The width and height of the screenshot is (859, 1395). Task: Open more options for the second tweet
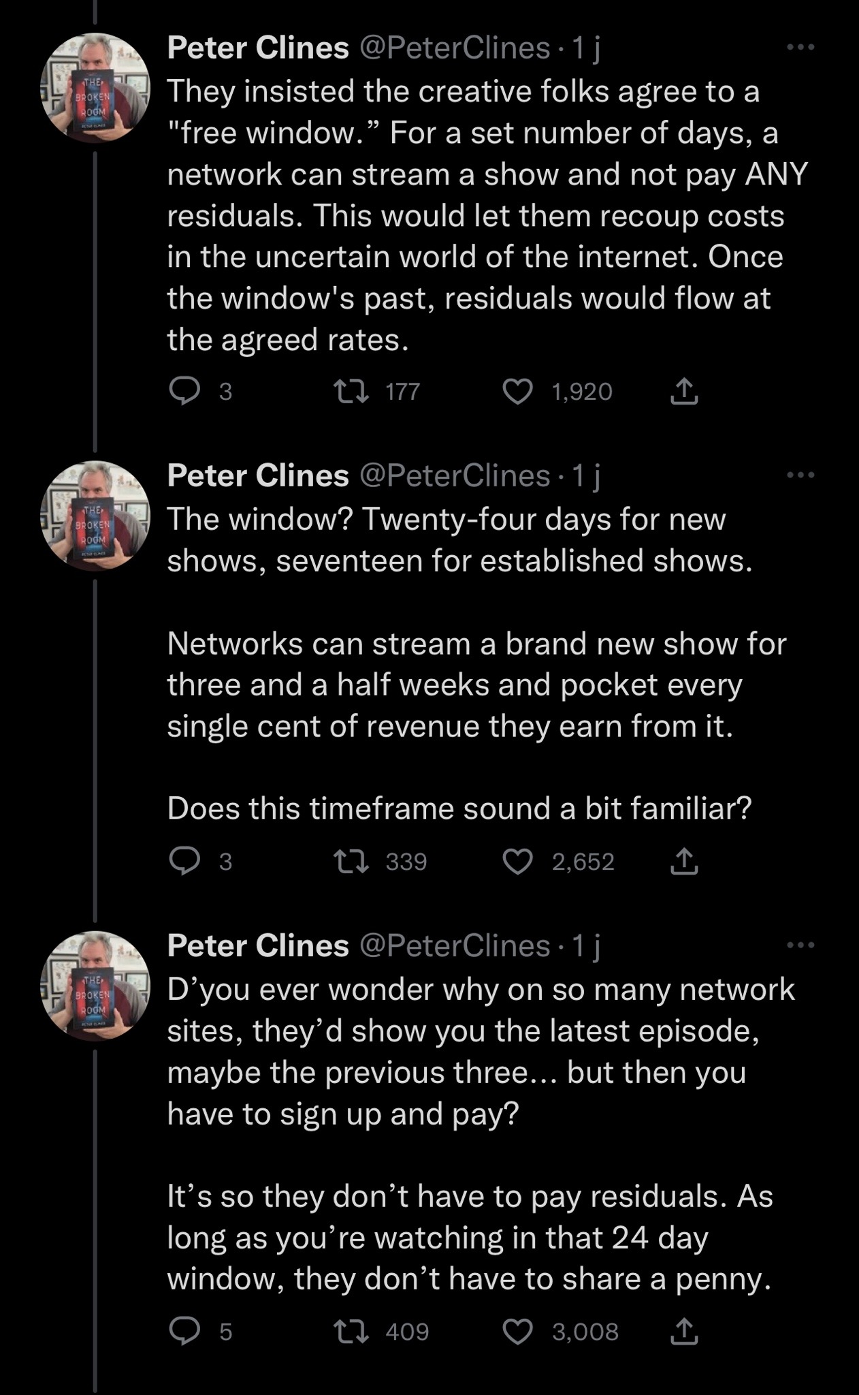coord(800,475)
